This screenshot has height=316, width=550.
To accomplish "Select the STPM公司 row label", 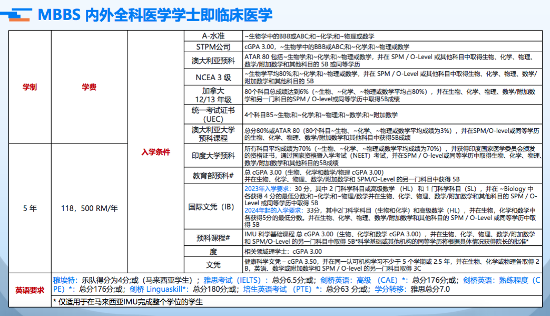I will (213, 47).
